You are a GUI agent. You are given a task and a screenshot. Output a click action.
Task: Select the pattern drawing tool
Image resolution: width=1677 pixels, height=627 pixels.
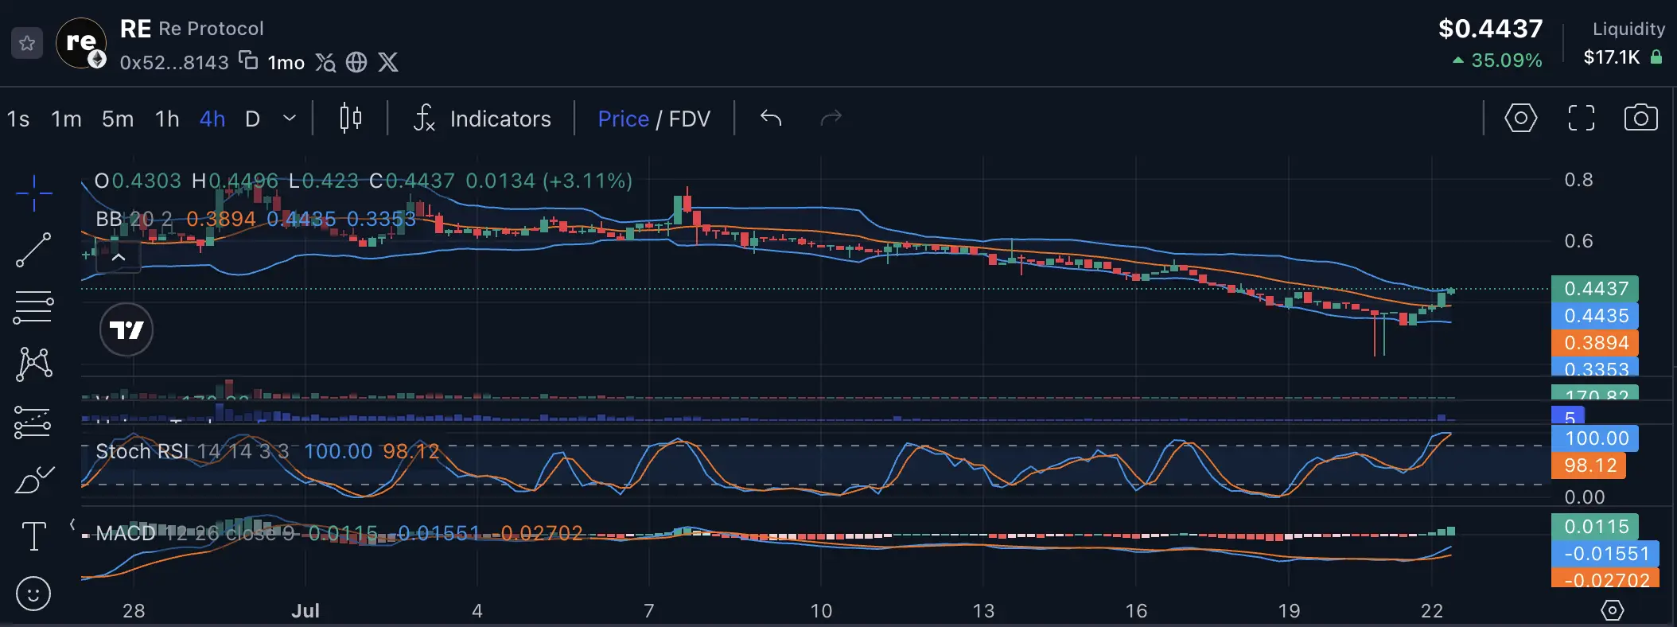point(33,364)
